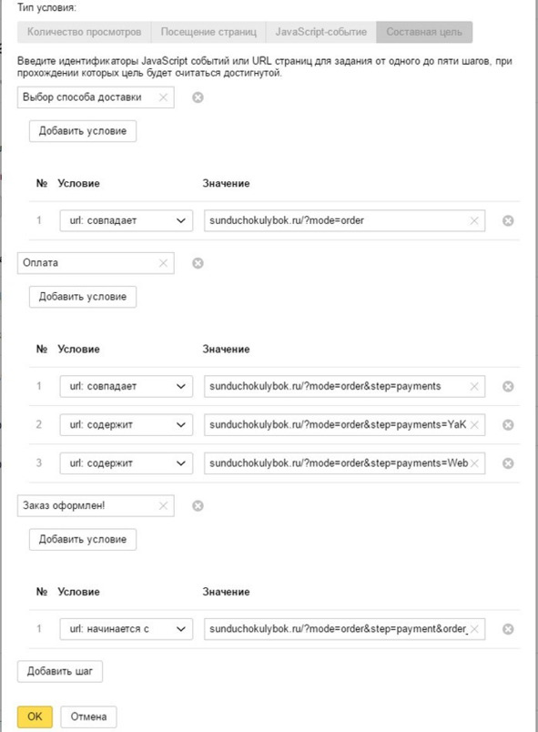Delete the ?mode=order condition row
Viewport: 538px width, 732px height.
click(x=508, y=221)
